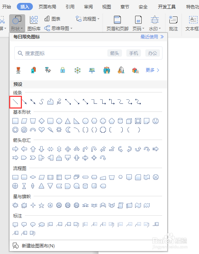Viewport: 199px width, 254px height.
Task: Click the 文本框 text box button
Action: pyautogui.click(x=192, y=23)
